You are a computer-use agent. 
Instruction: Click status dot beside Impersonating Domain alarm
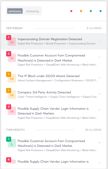point(99,41)
